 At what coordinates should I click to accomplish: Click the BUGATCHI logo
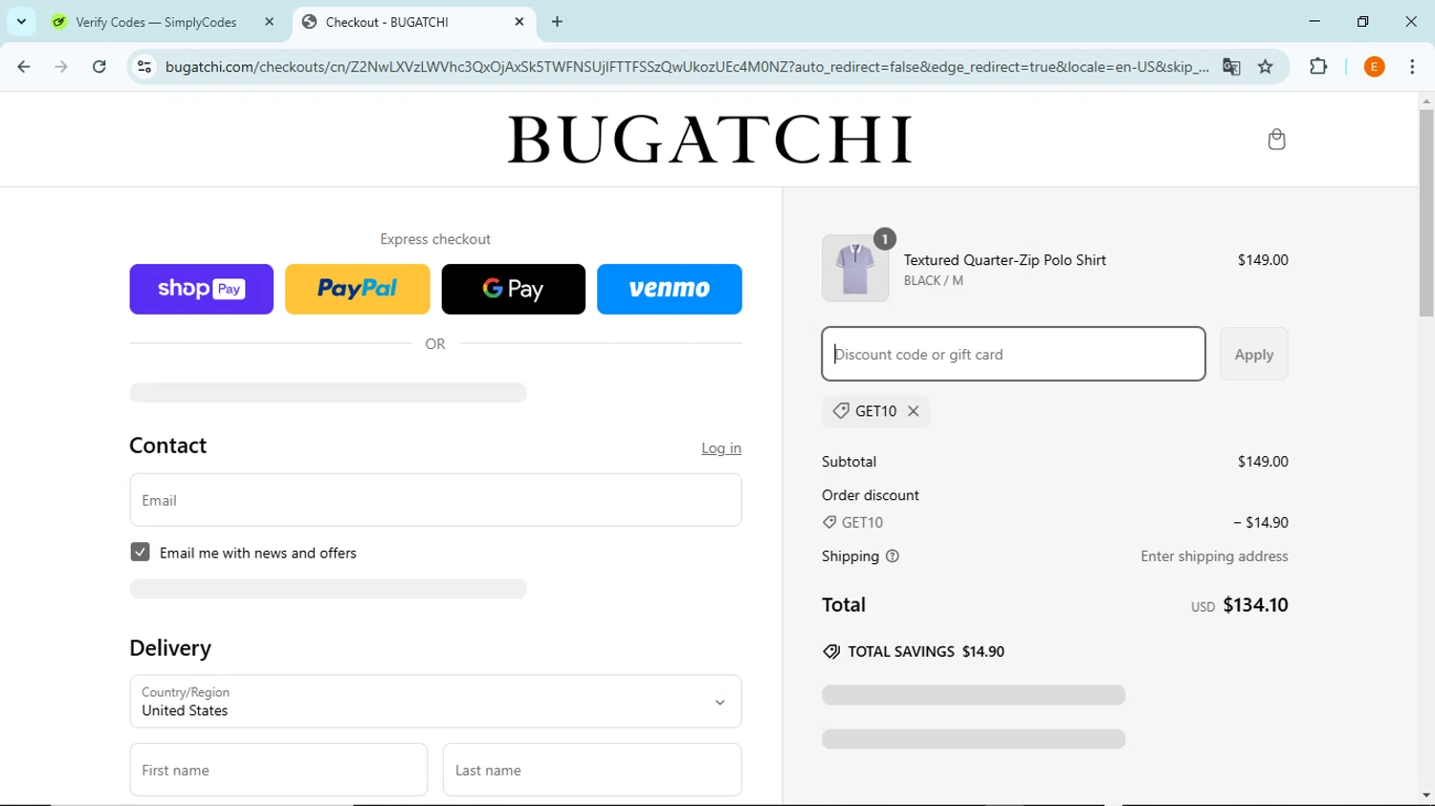click(x=709, y=140)
